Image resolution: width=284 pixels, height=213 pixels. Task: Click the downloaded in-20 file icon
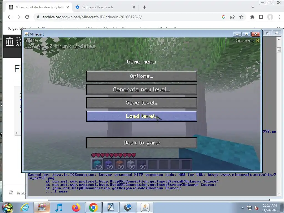click(x=11, y=193)
